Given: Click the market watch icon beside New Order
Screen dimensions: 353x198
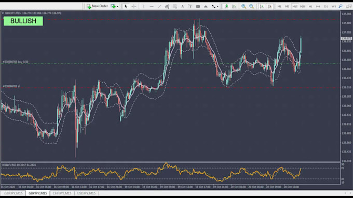Looking at the screenshot, I should click(113, 6).
